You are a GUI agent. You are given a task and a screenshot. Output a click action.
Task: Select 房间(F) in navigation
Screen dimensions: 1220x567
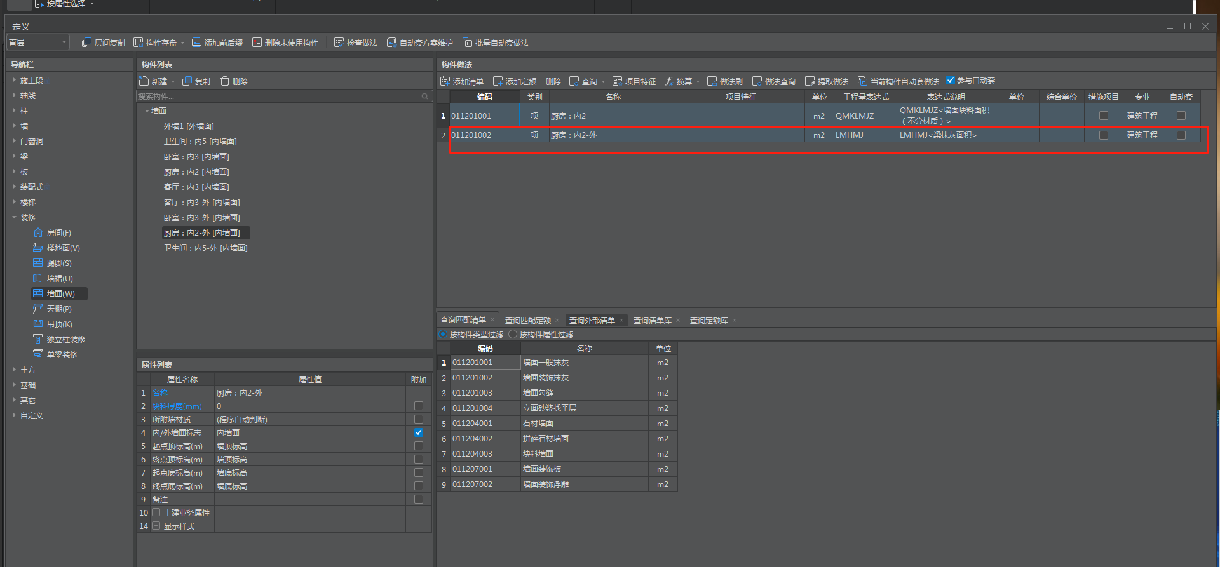pos(52,233)
